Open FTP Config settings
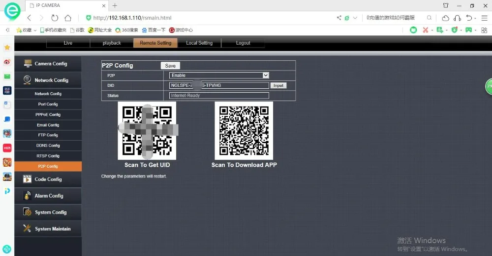Screen dimensions: 492x256 [x=48, y=135]
